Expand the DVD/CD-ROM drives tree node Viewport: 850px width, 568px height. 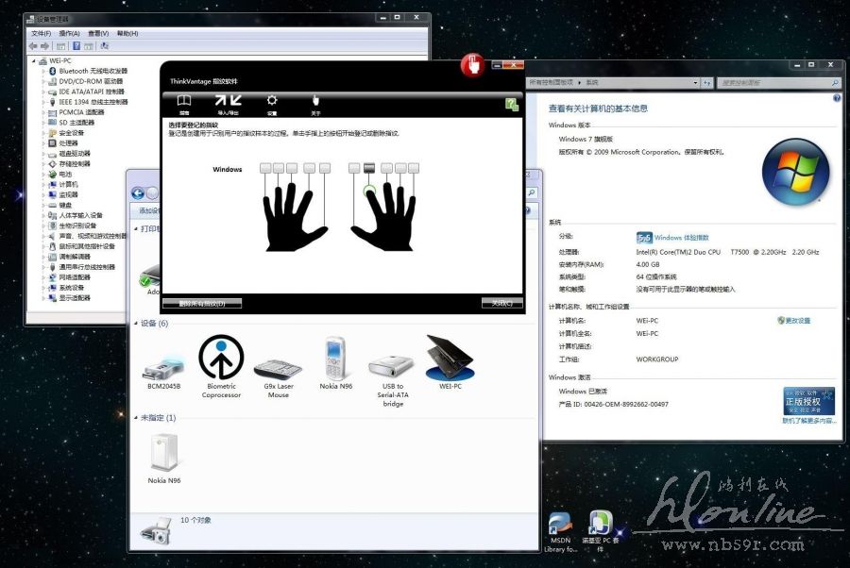click(43, 81)
